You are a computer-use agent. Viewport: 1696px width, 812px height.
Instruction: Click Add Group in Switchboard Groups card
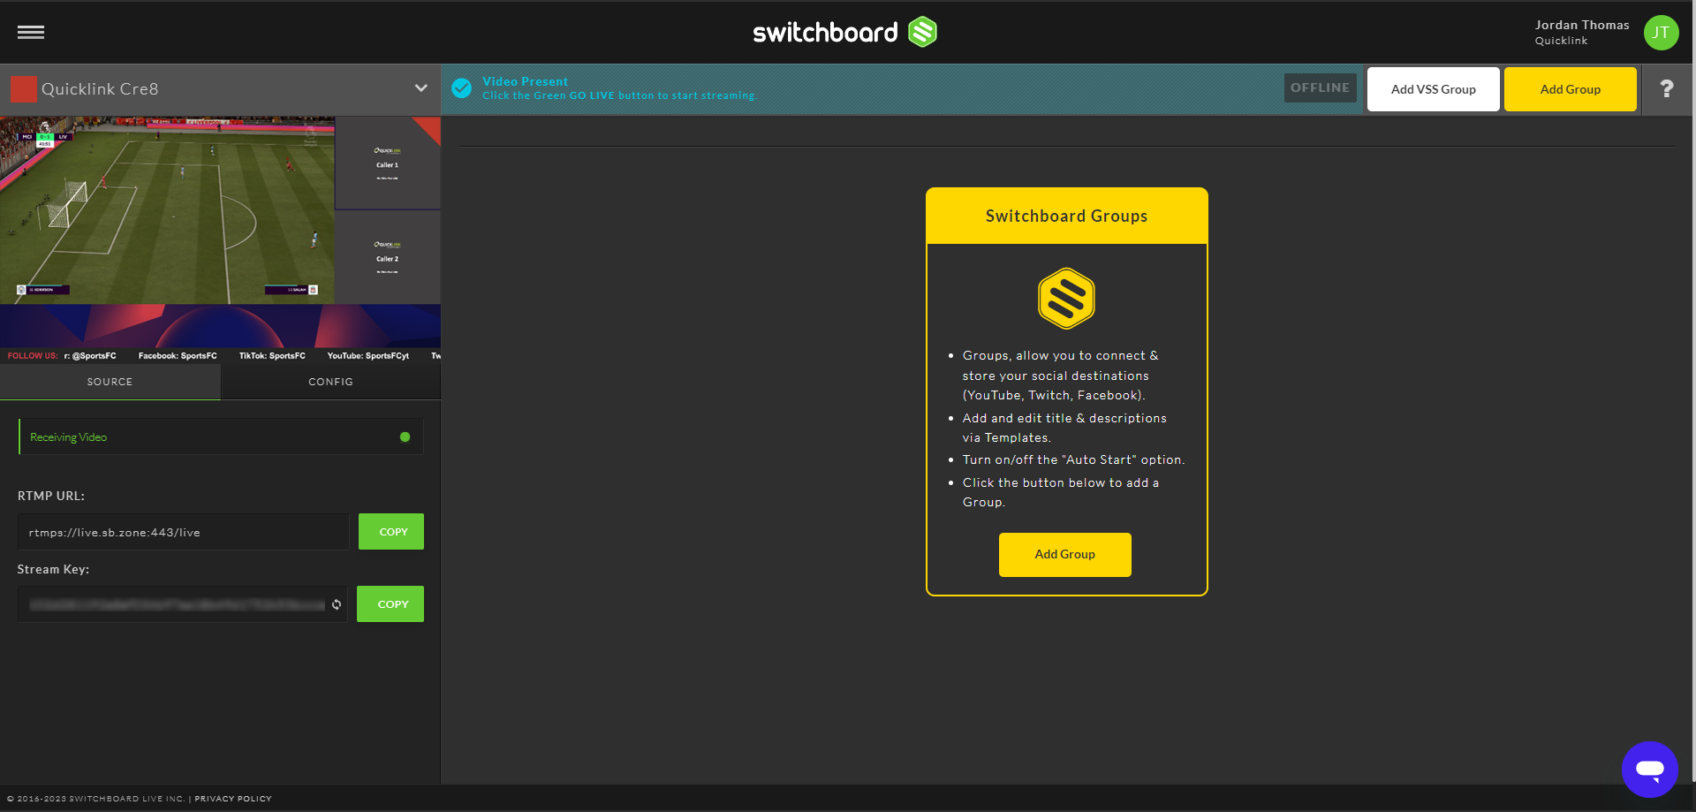tap(1064, 554)
